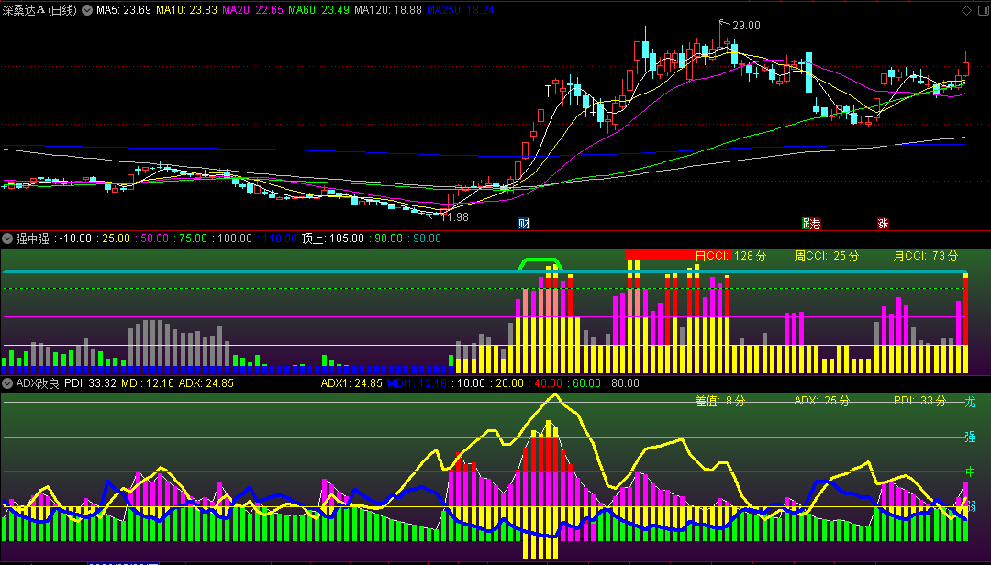The image size is (991, 565).
Task: Click the 周CCI: 25分 readout
Action: pyautogui.click(x=828, y=256)
